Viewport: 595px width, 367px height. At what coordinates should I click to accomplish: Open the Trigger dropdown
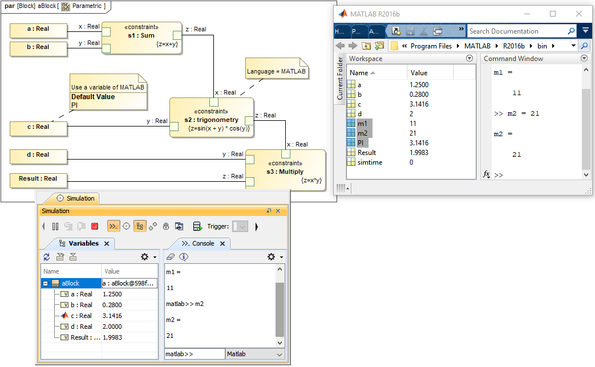[241, 226]
